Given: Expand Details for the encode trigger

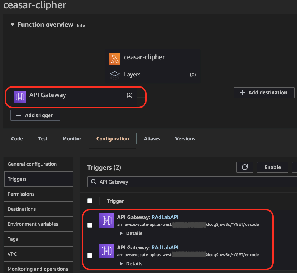Looking at the screenshot, I should [x=131, y=264].
